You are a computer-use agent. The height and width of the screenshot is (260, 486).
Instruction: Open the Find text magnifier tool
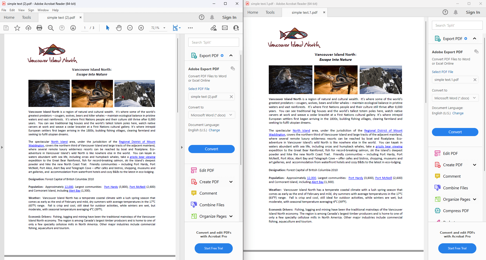[x=51, y=28]
